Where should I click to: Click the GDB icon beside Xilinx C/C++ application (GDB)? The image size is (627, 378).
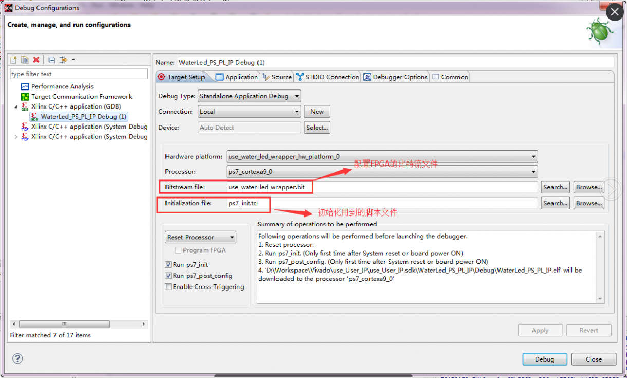coord(25,106)
